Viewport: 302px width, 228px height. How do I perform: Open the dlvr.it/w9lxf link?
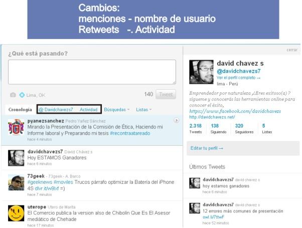[x=47, y=188]
